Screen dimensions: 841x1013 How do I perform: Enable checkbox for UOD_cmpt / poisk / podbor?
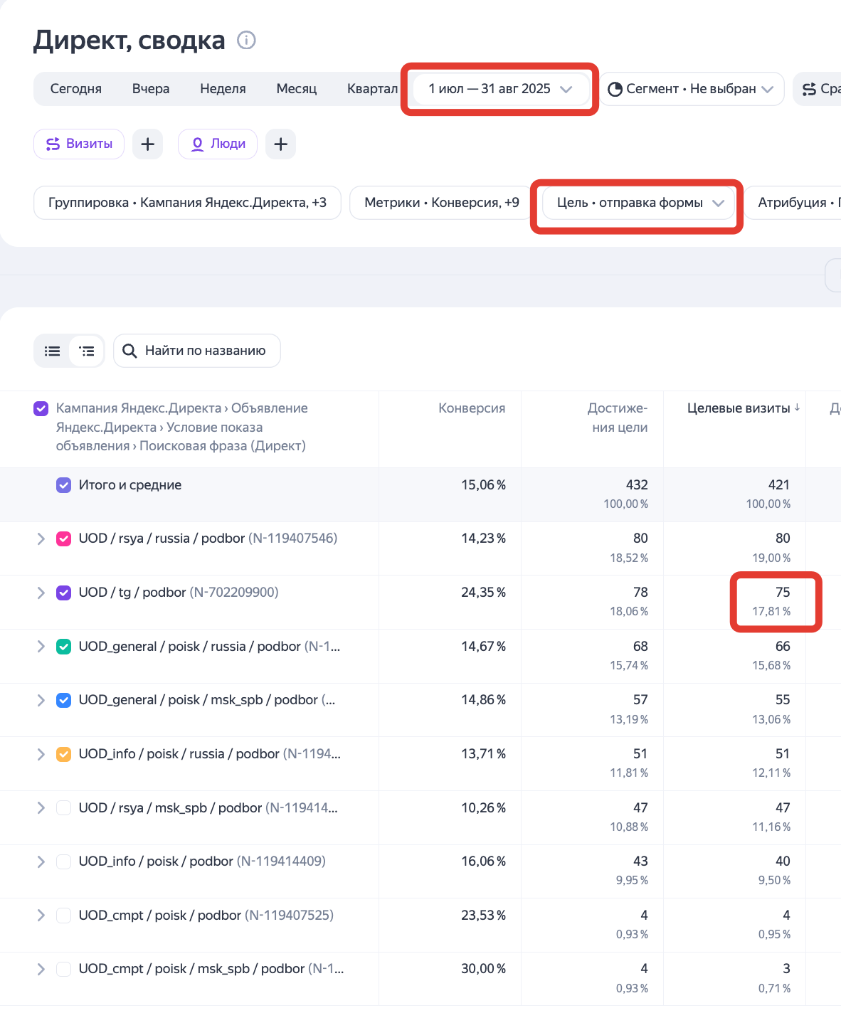[64, 916]
